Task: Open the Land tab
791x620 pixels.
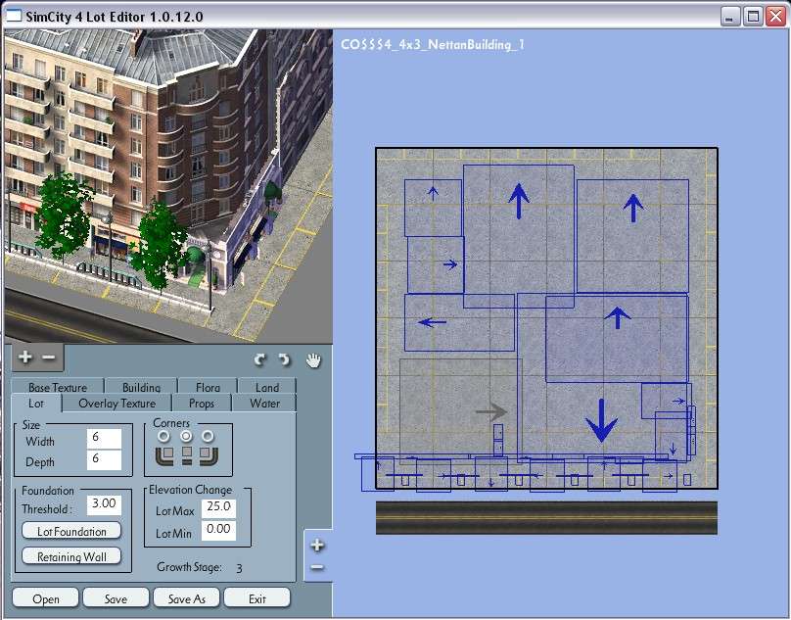Action: point(267,386)
